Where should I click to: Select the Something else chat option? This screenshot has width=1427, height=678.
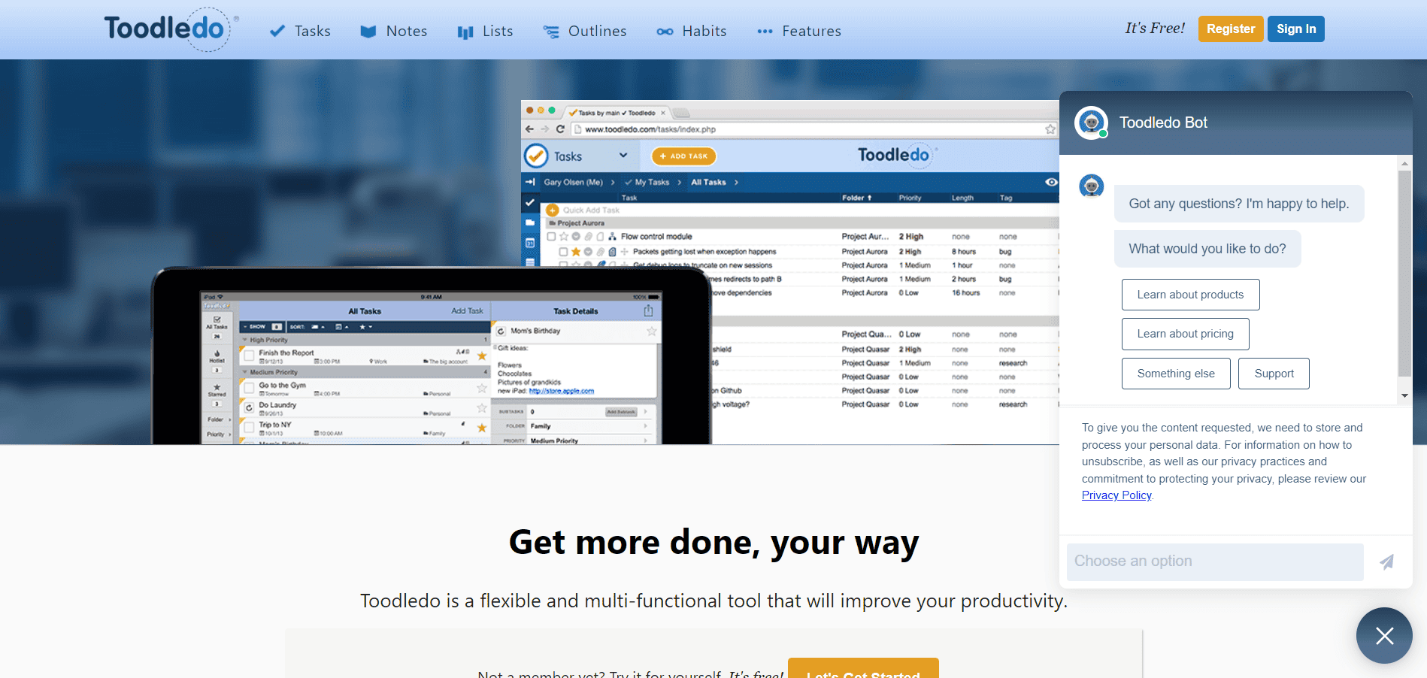coord(1176,374)
